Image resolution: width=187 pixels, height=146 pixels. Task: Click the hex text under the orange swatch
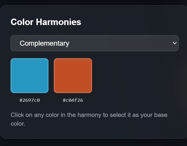[x=73, y=100]
